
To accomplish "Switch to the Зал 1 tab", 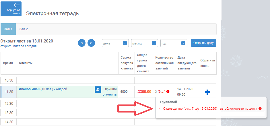I will (x=8, y=29).
